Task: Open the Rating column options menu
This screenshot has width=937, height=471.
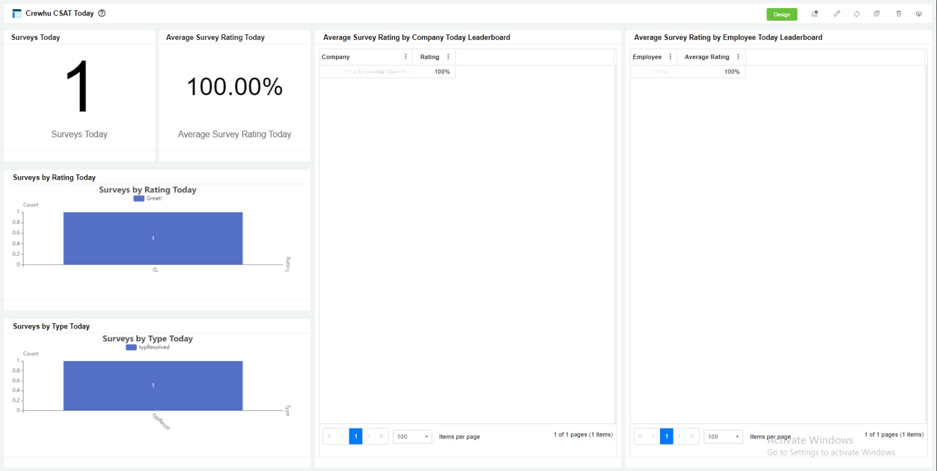Action: (x=448, y=57)
